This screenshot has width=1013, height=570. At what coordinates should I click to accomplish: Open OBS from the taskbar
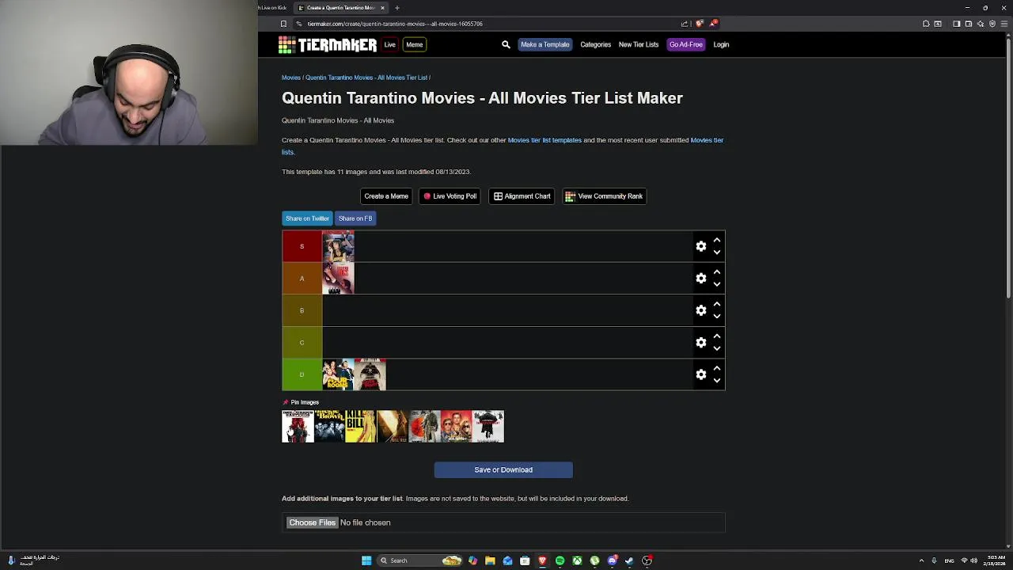coord(647,560)
